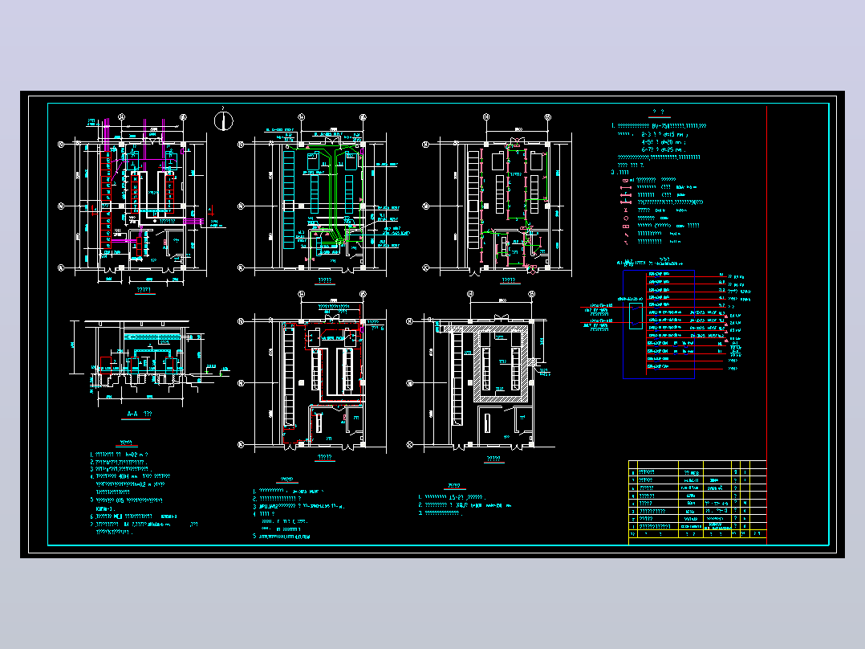The width and height of the screenshot is (865, 649).
Task: Click the blue distribution box outline in the schematic
Action: [x=659, y=324]
